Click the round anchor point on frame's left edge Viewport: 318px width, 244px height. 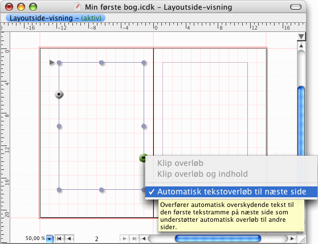click(59, 94)
